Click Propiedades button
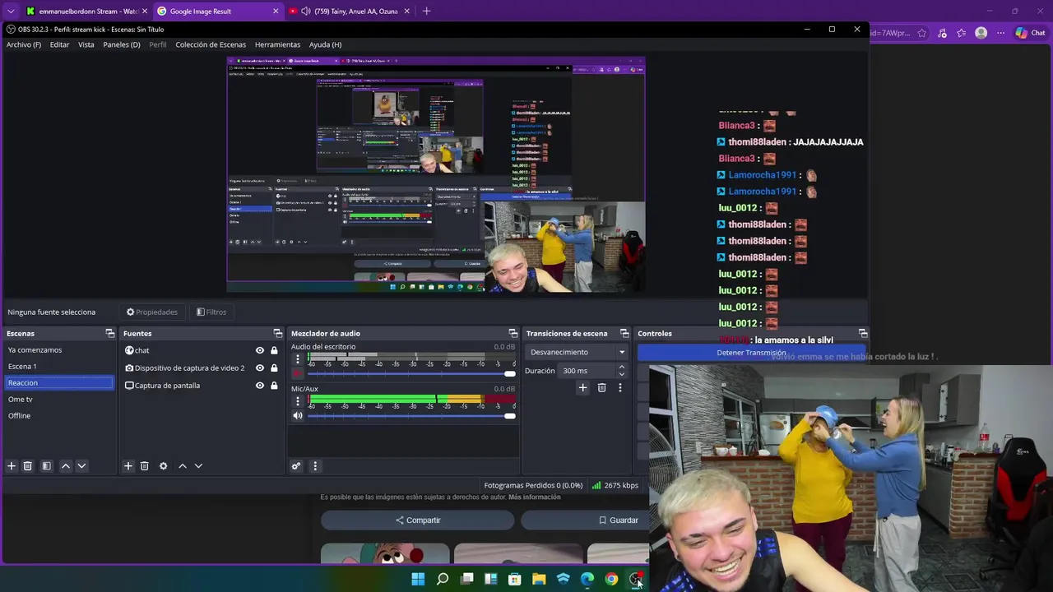This screenshot has width=1053, height=592. click(x=152, y=312)
